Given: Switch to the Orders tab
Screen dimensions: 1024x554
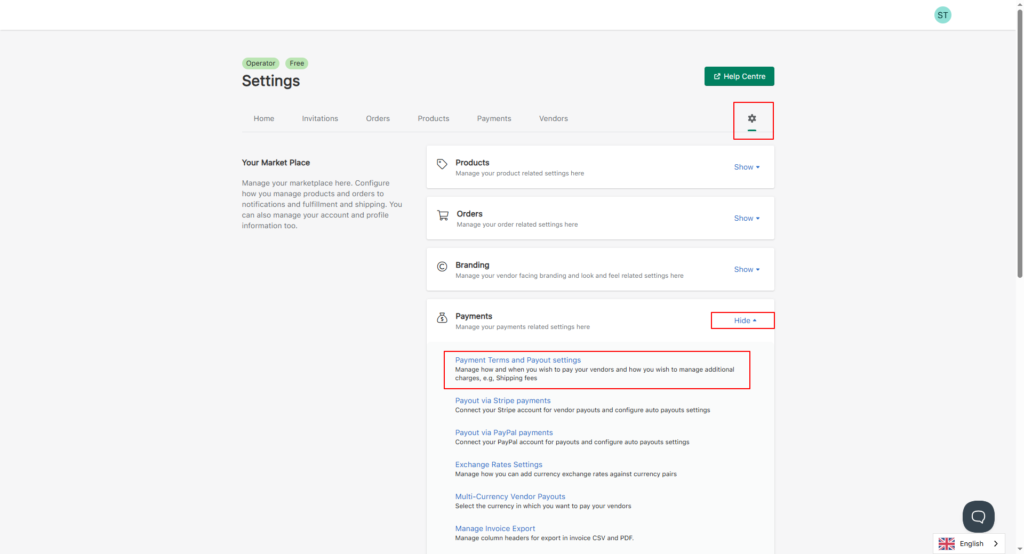Looking at the screenshot, I should [378, 118].
